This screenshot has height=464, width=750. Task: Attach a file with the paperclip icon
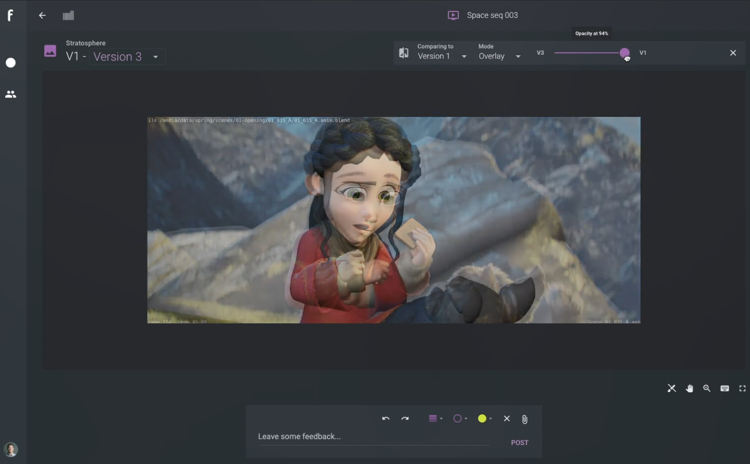click(x=524, y=419)
